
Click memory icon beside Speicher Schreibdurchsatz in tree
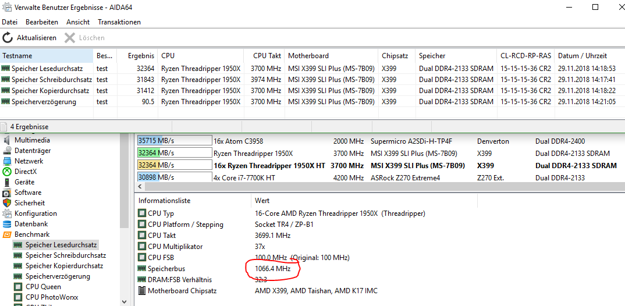(17, 255)
